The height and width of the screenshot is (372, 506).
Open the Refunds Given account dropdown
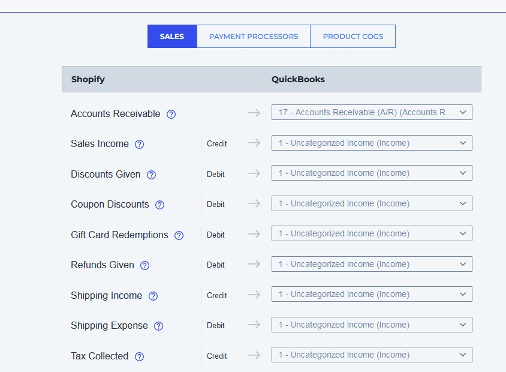[372, 264]
